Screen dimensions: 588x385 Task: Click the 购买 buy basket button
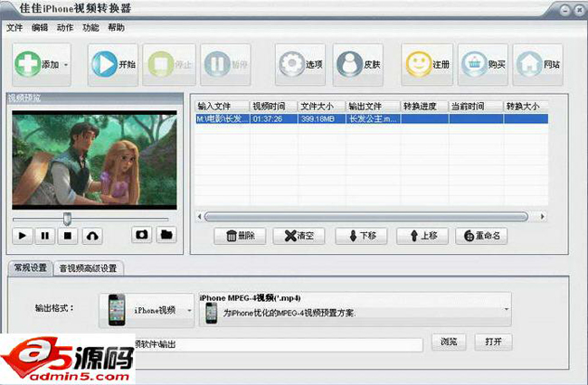tap(483, 64)
